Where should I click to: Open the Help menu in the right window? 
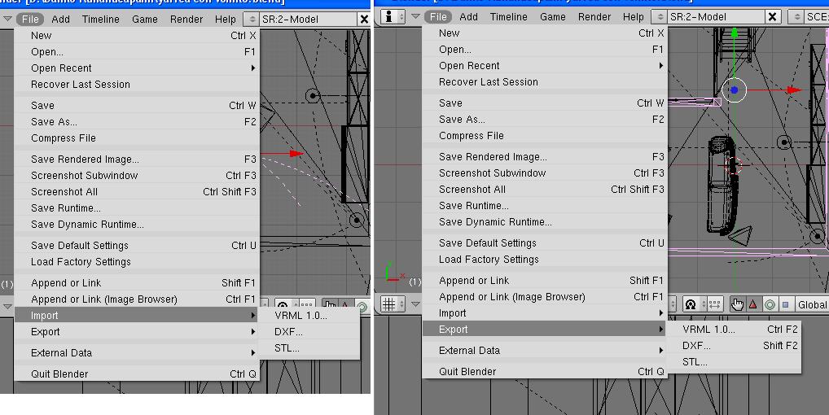(x=634, y=17)
